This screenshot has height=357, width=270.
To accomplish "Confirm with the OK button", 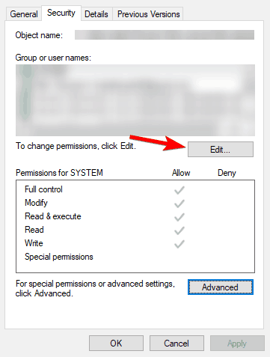I will (x=116, y=344).
